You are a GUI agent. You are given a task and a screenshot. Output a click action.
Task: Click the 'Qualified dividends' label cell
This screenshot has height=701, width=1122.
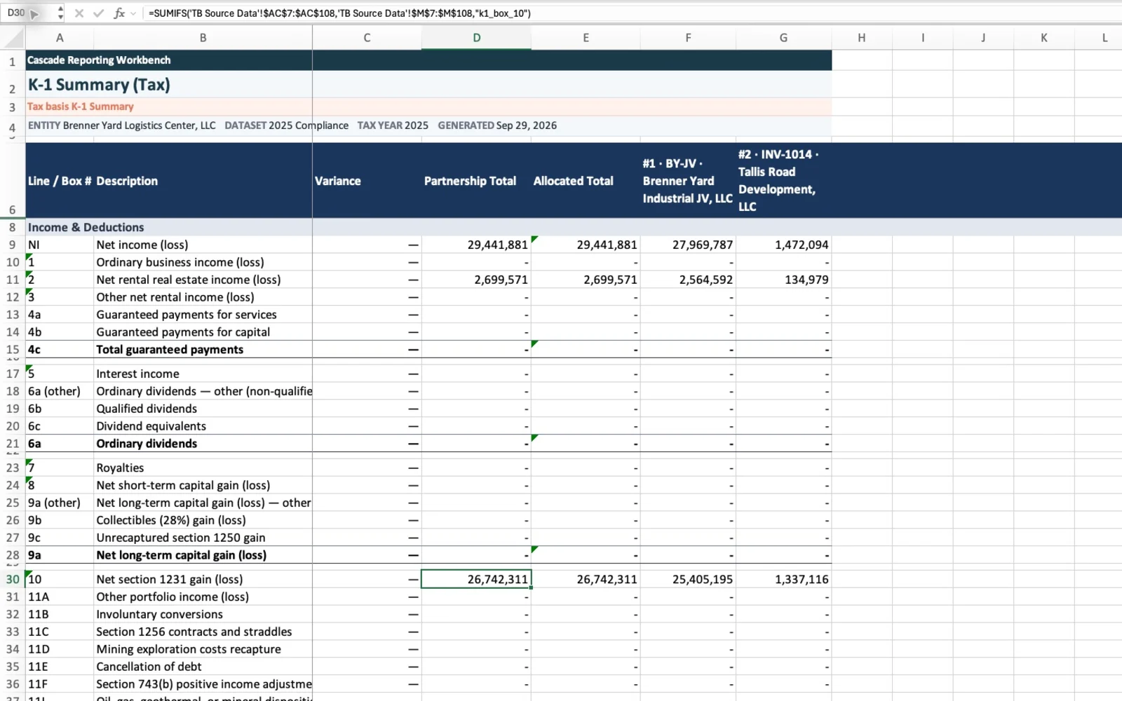click(x=203, y=409)
